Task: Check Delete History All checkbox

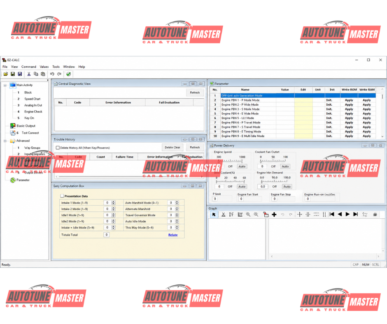Action: [x=58, y=148]
